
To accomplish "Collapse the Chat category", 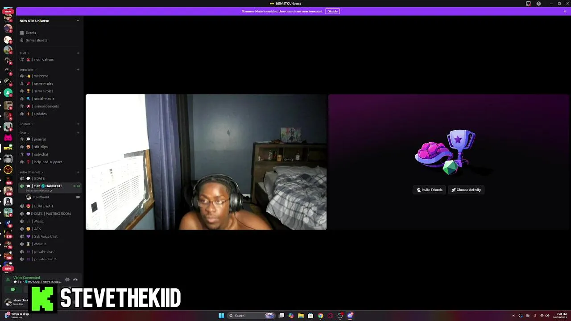I will (x=24, y=133).
